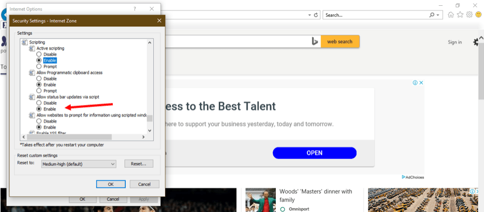
Task: Click the settings list vertical scrollbar down arrow
Action: (x=149, y=131)
